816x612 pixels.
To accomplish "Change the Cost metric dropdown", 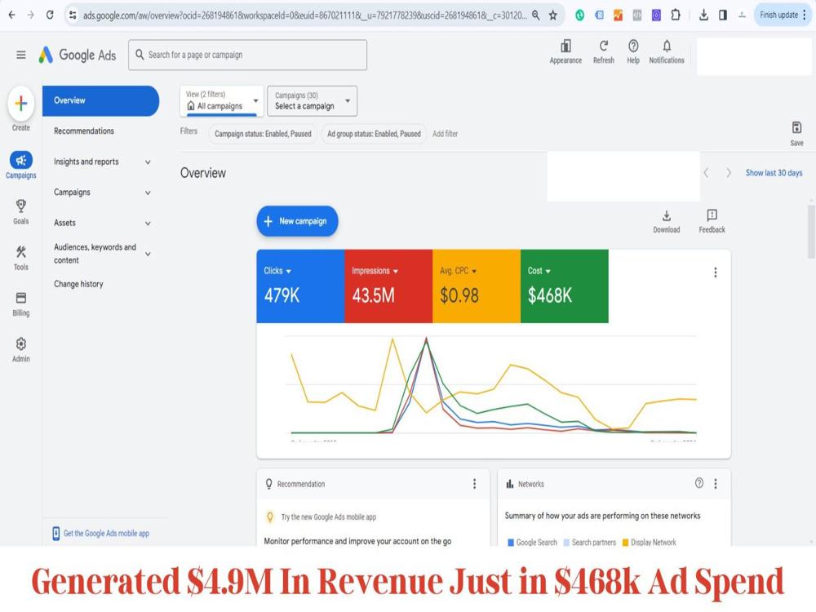I will click(x=539, y=271).
